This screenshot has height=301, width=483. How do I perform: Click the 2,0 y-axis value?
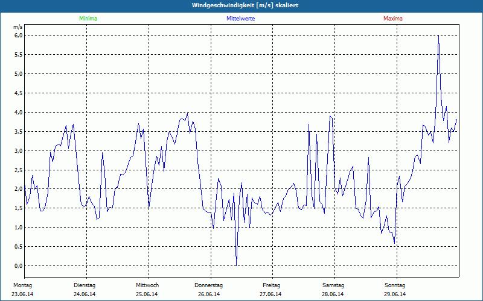pos(19,189)
